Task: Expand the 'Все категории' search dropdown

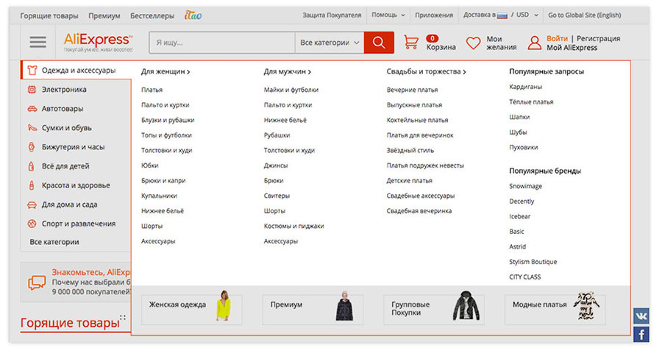Action: [330, 43]
